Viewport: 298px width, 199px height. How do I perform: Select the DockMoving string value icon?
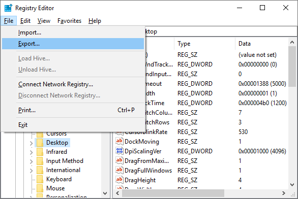(119, 141)
